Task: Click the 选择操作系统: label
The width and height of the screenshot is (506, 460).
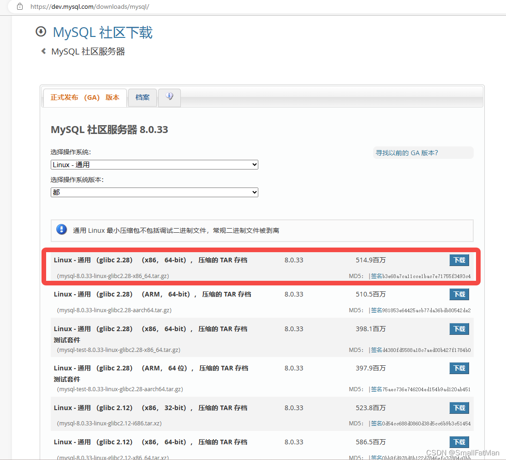Action: (x=71, y=152)
